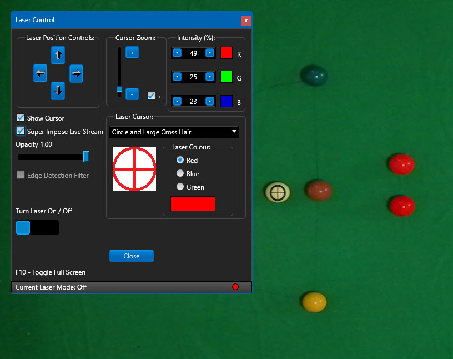Screen dimensions: 453x359
Task: Move laser down with the down arrow
Action: (58, 91)
